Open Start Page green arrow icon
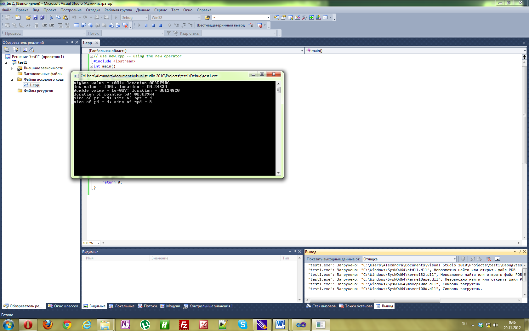The height and width of the screenshot is (331, 529). (311, 17)
